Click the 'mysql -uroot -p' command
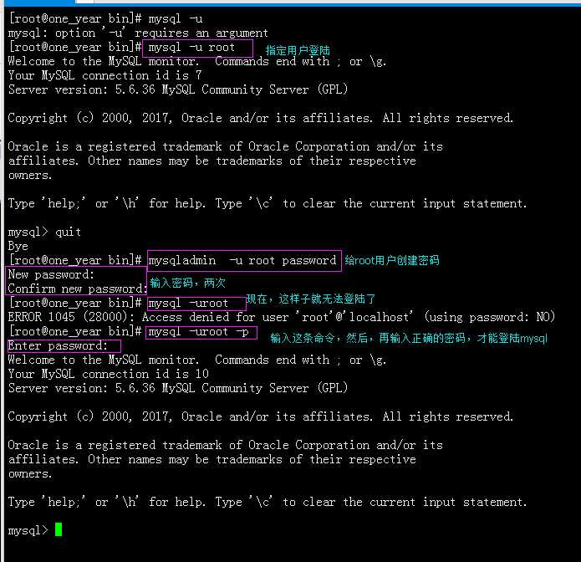This screenshot has width=581, height=562. pyautogui.click(x=199, y=332)
